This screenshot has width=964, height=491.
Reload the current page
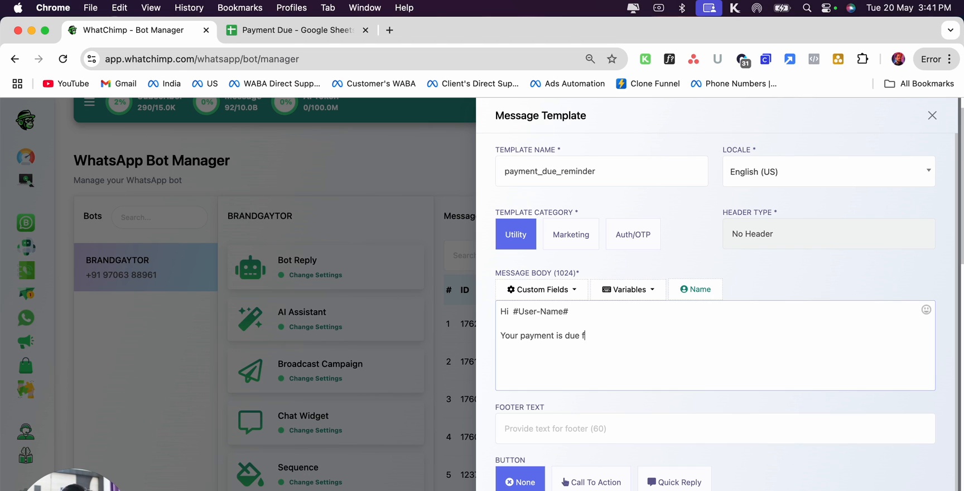(x=63, y=59)
